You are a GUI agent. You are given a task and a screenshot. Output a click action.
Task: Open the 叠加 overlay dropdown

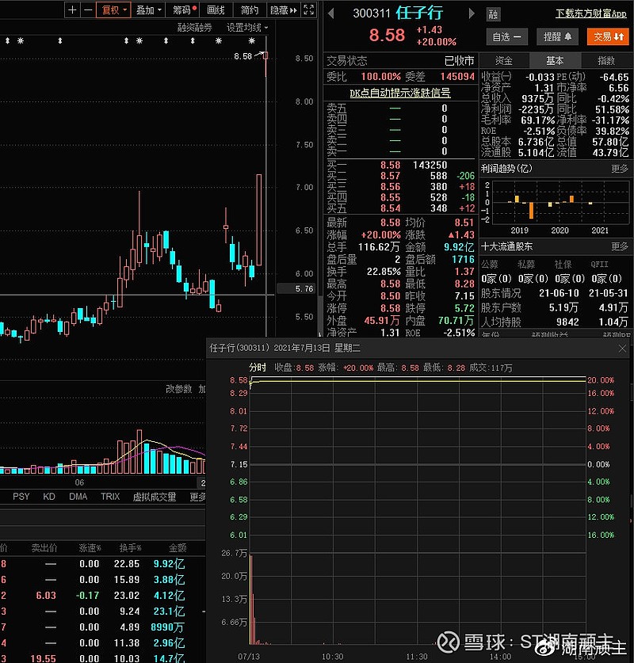148,10
